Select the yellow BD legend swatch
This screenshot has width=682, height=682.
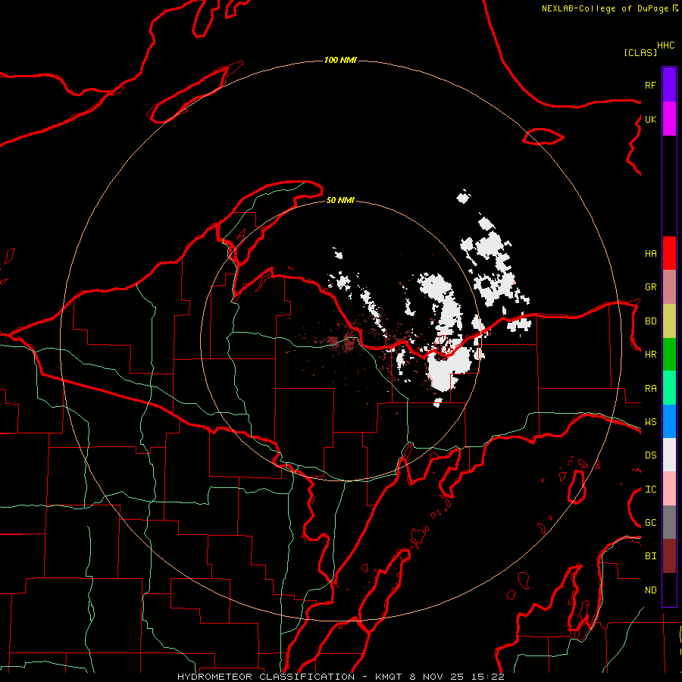[669, 321]
